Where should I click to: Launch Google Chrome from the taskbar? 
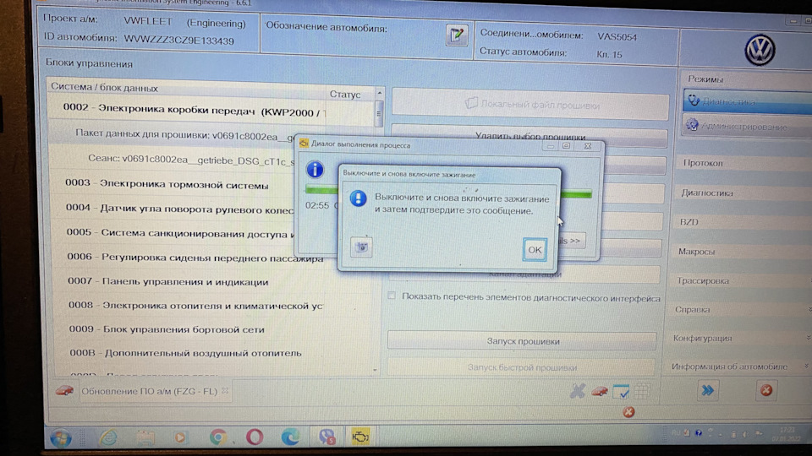[x=218, y=437]
